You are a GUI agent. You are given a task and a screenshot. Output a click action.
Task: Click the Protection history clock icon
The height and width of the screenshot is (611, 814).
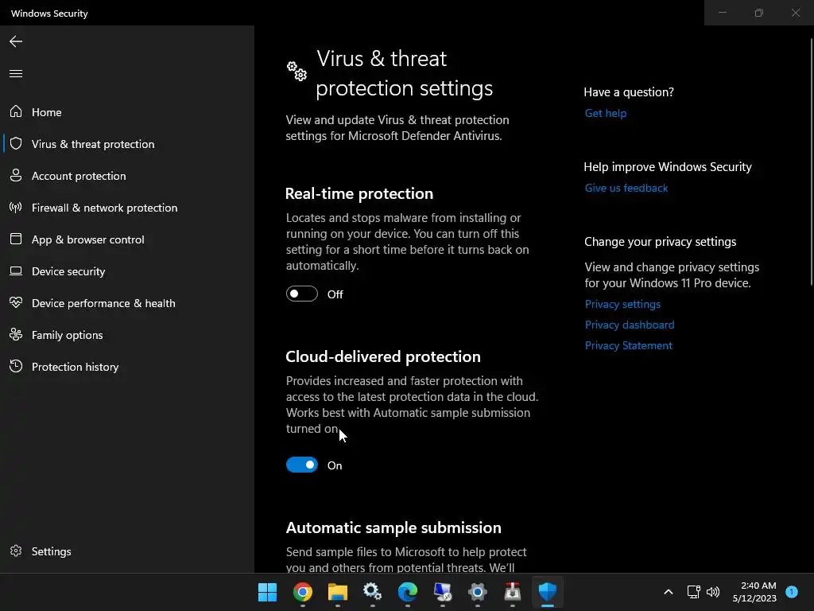point(16,366)
